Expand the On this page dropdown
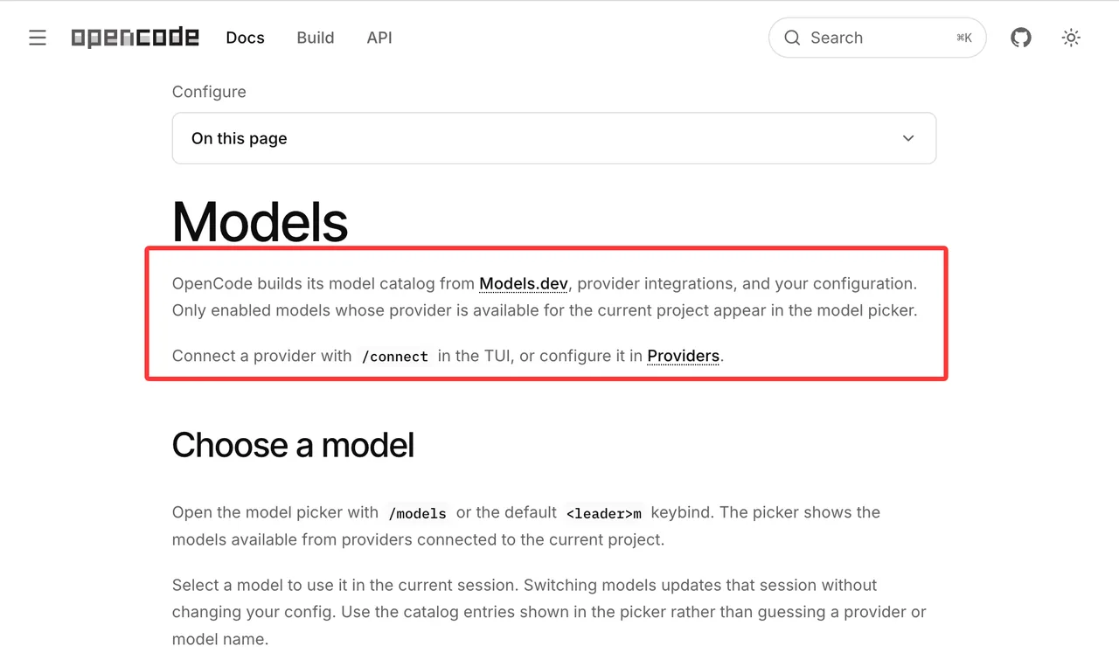 pyautogui.click(x=554, y=138)
